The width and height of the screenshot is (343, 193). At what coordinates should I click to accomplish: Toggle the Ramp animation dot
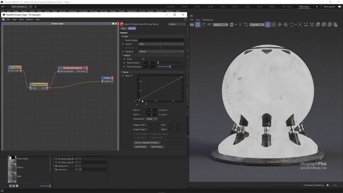(123, 76)
